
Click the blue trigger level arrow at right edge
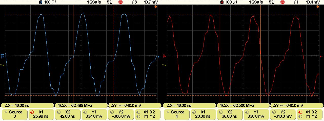point(159,57)
